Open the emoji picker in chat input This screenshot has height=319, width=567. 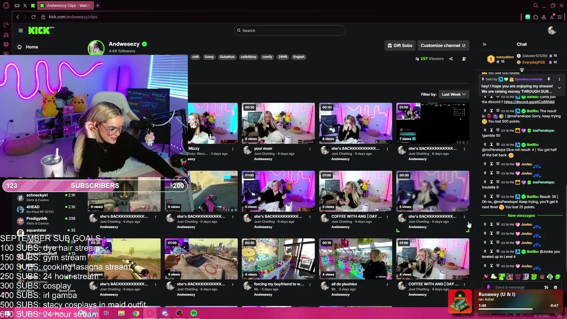tap(555, 287)
